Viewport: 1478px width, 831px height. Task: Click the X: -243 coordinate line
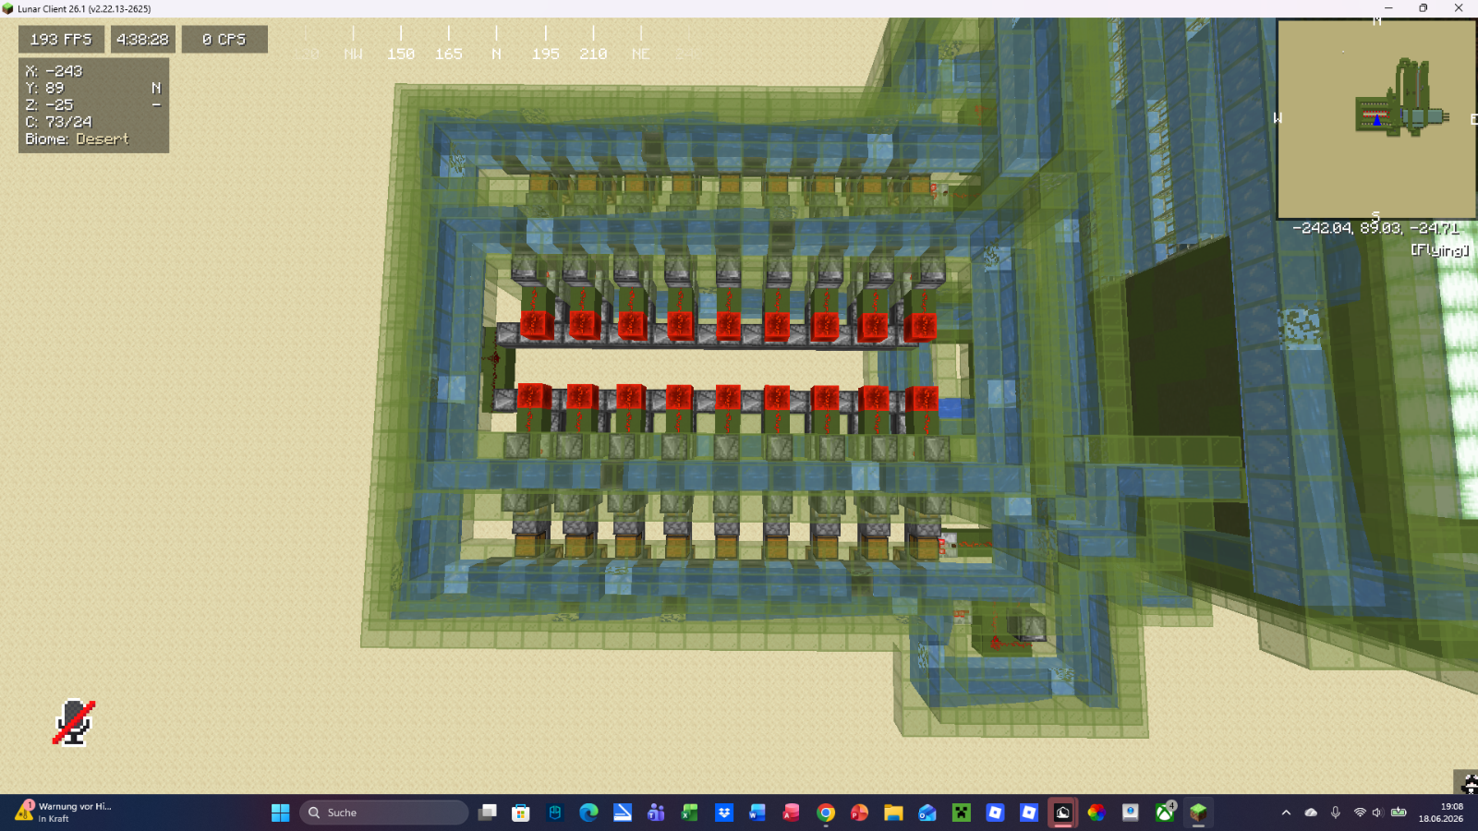pos(55,71)
